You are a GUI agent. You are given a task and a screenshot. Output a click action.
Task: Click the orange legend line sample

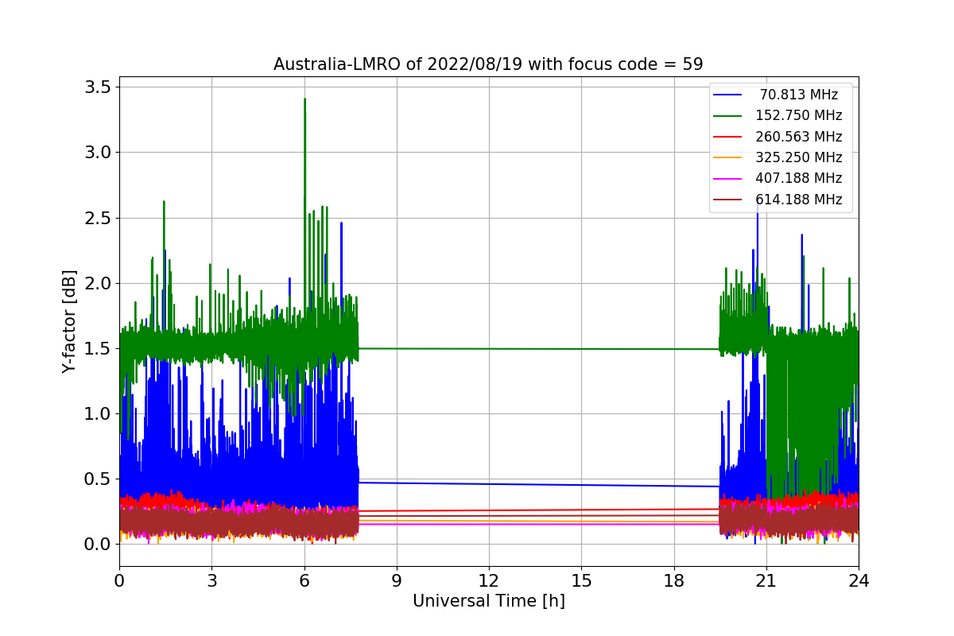point(727,158)
